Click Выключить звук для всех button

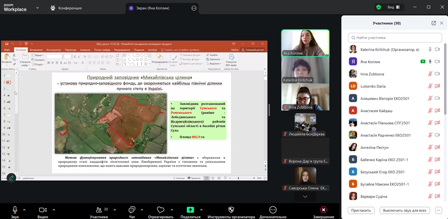point(404,210)
